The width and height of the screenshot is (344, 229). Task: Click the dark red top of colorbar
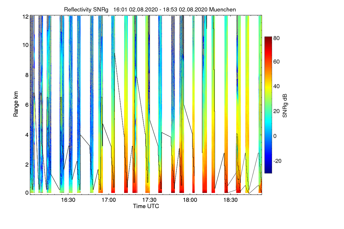click(268, 38)
